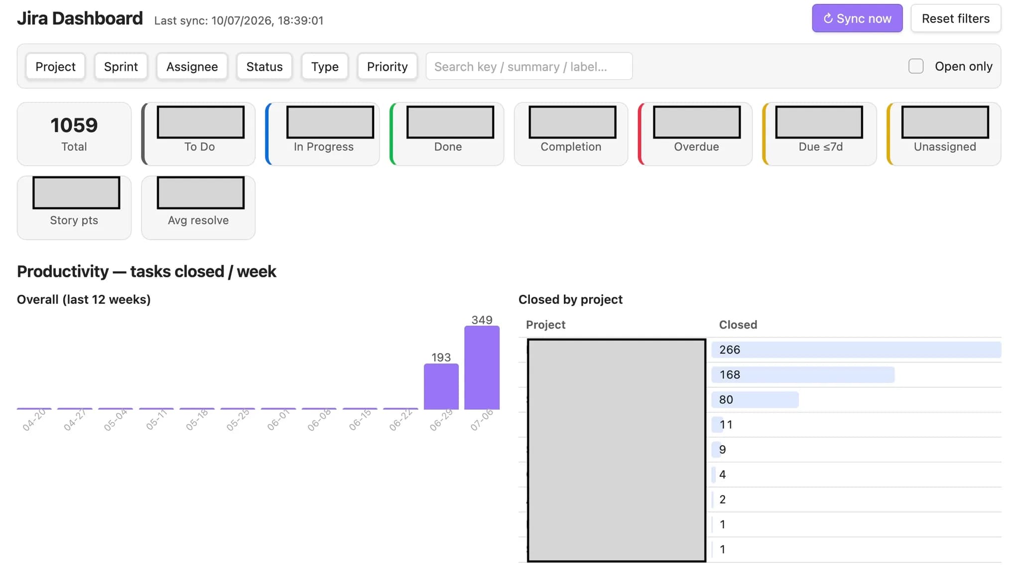Click the 04-20 week axis label

(x=34, y=420)
